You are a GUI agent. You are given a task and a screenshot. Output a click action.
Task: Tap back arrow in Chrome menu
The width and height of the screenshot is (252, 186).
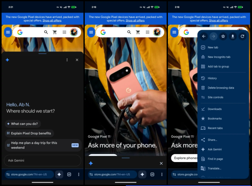pos(204,36)
